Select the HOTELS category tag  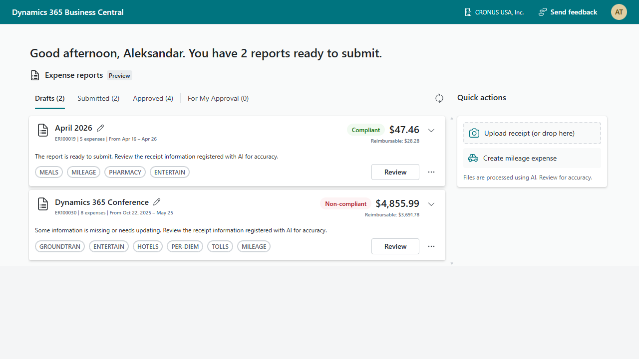(x=148, y=246)
